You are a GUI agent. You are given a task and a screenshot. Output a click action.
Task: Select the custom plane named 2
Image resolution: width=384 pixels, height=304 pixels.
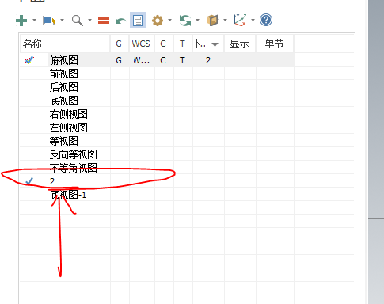[157, 181]
